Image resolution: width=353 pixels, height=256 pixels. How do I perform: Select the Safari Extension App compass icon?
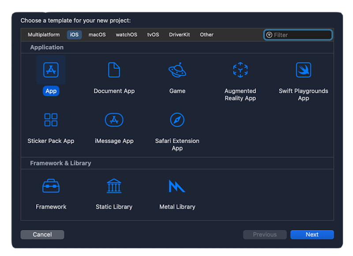pos(177,120)
